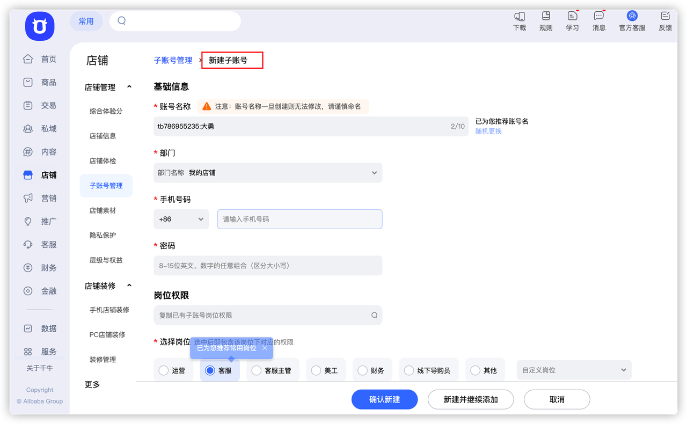The image size is (687, 424).
Task: Open the 自定义岗位 dropdown
Action: (x=574, y=370)
